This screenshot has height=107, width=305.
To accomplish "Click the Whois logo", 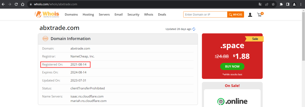I will pyautogui.click(x=47, y=14).
